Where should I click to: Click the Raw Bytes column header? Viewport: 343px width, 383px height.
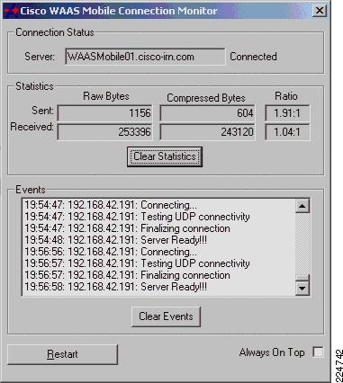click(x=106, y=96)
